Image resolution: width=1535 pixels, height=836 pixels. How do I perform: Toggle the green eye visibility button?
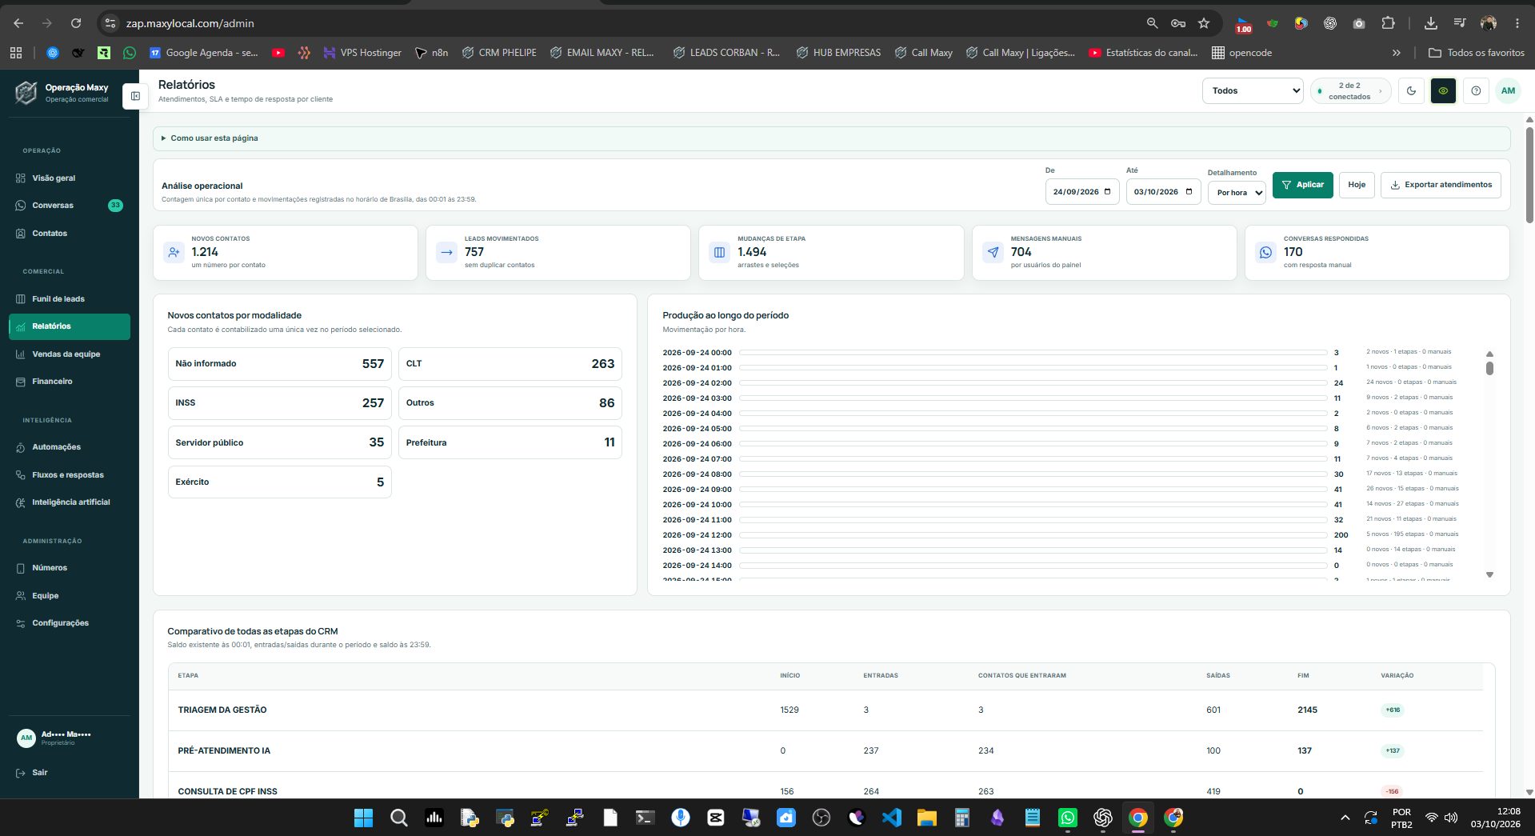pos(1443,91)
